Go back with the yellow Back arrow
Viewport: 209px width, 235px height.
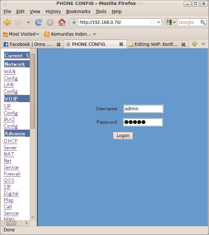click(7, 23)
